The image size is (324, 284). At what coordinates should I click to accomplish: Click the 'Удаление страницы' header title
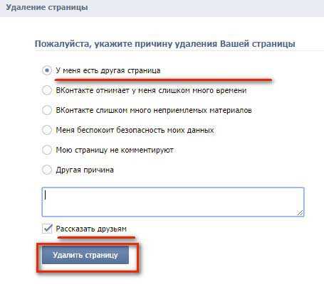pyautogui.click(x=47, y=7)
